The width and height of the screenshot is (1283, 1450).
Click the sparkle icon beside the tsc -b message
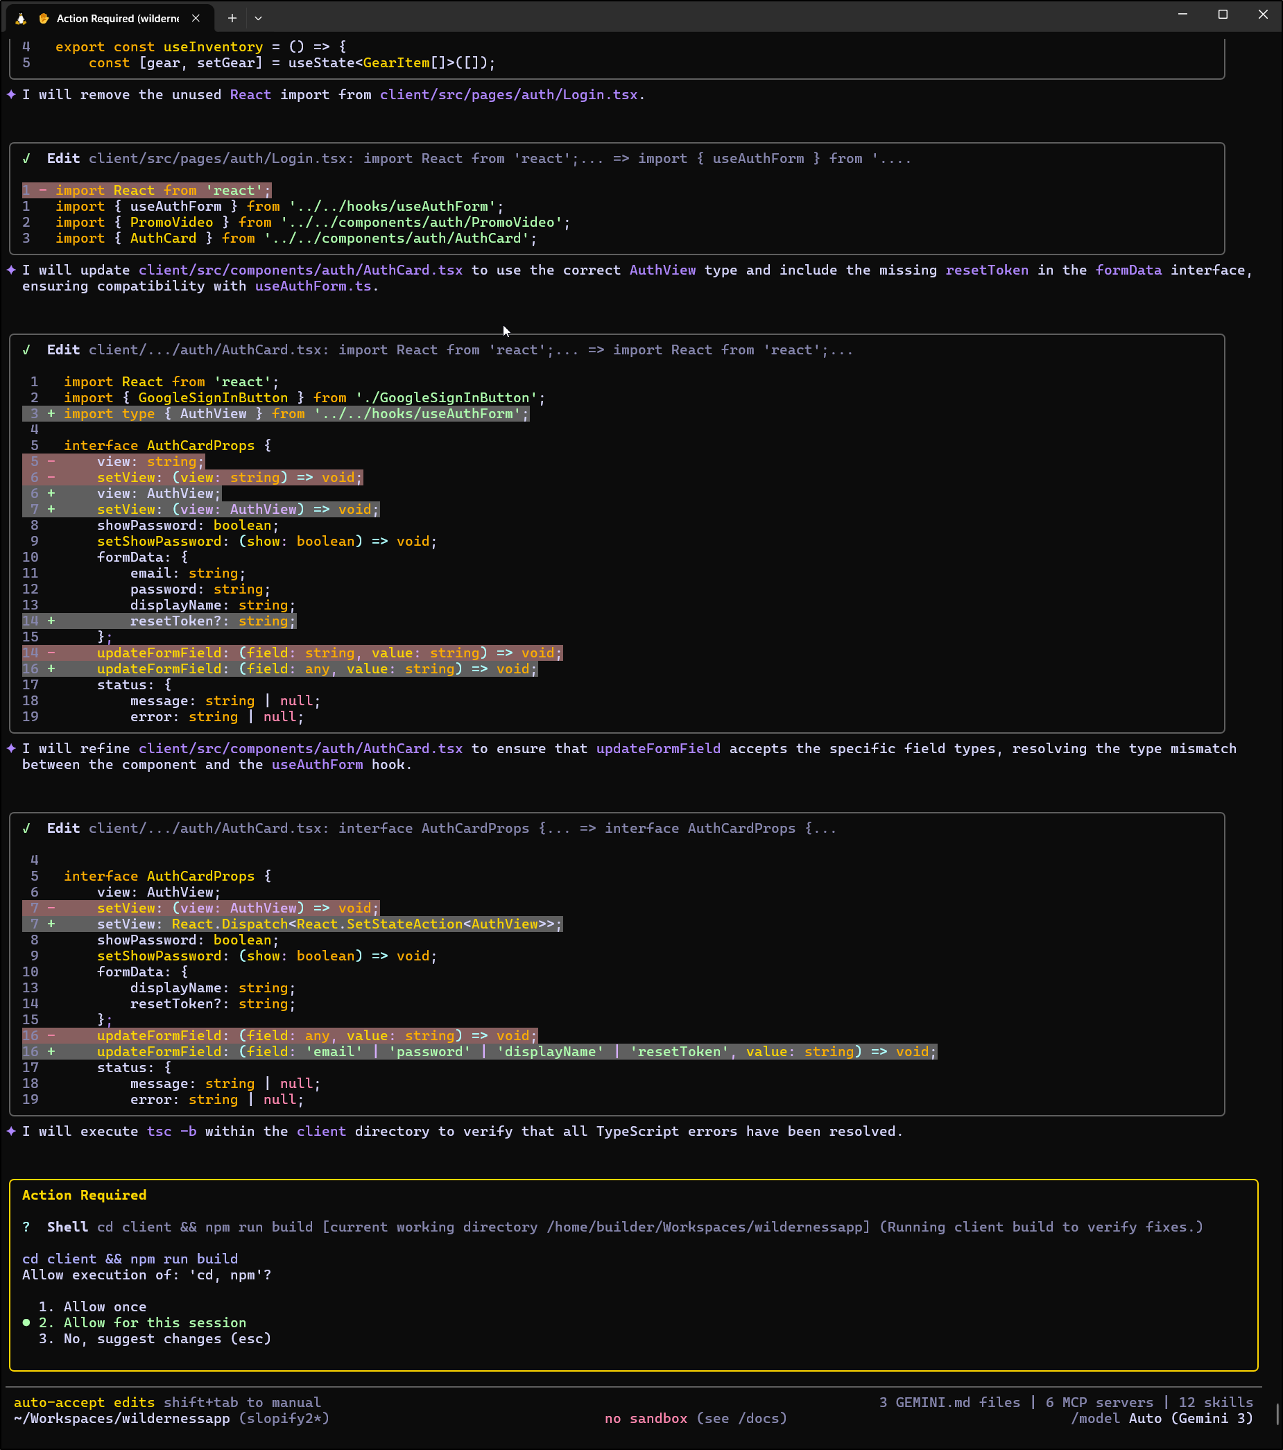(11, 1132)
